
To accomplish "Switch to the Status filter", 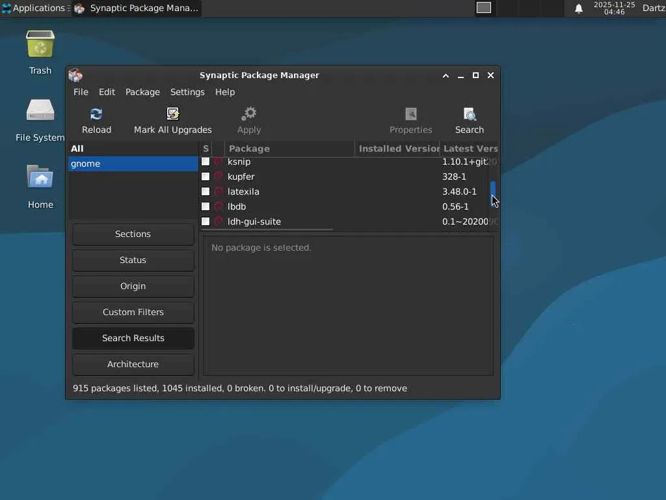I will [133, 260].
